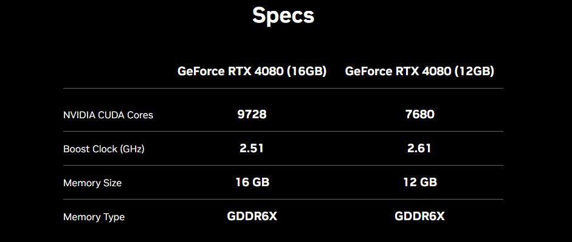Click the 12 GB memory size value
Viewport: 572px width, 242px height.
[x=420, y=183]
